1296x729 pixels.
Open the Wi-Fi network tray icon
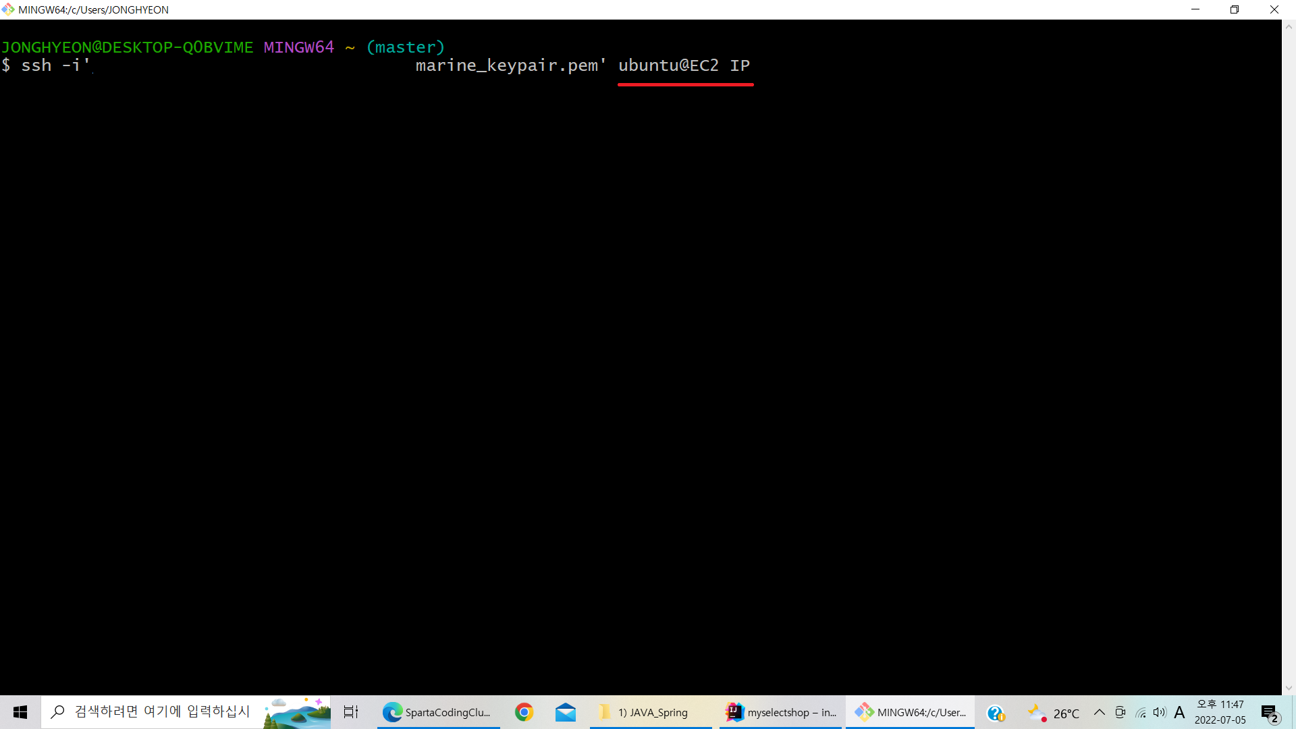1141,713
